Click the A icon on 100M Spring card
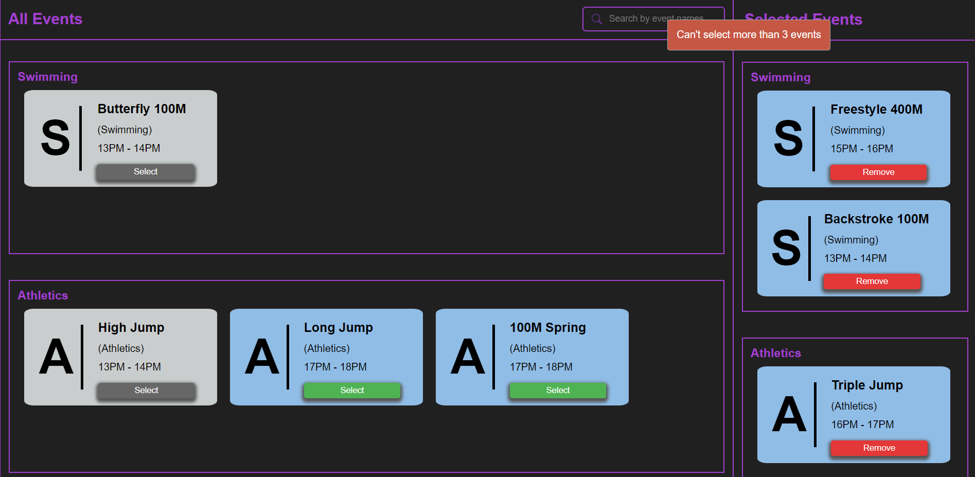The height and width of the screenshot is (477, 975). pos(468,357)
